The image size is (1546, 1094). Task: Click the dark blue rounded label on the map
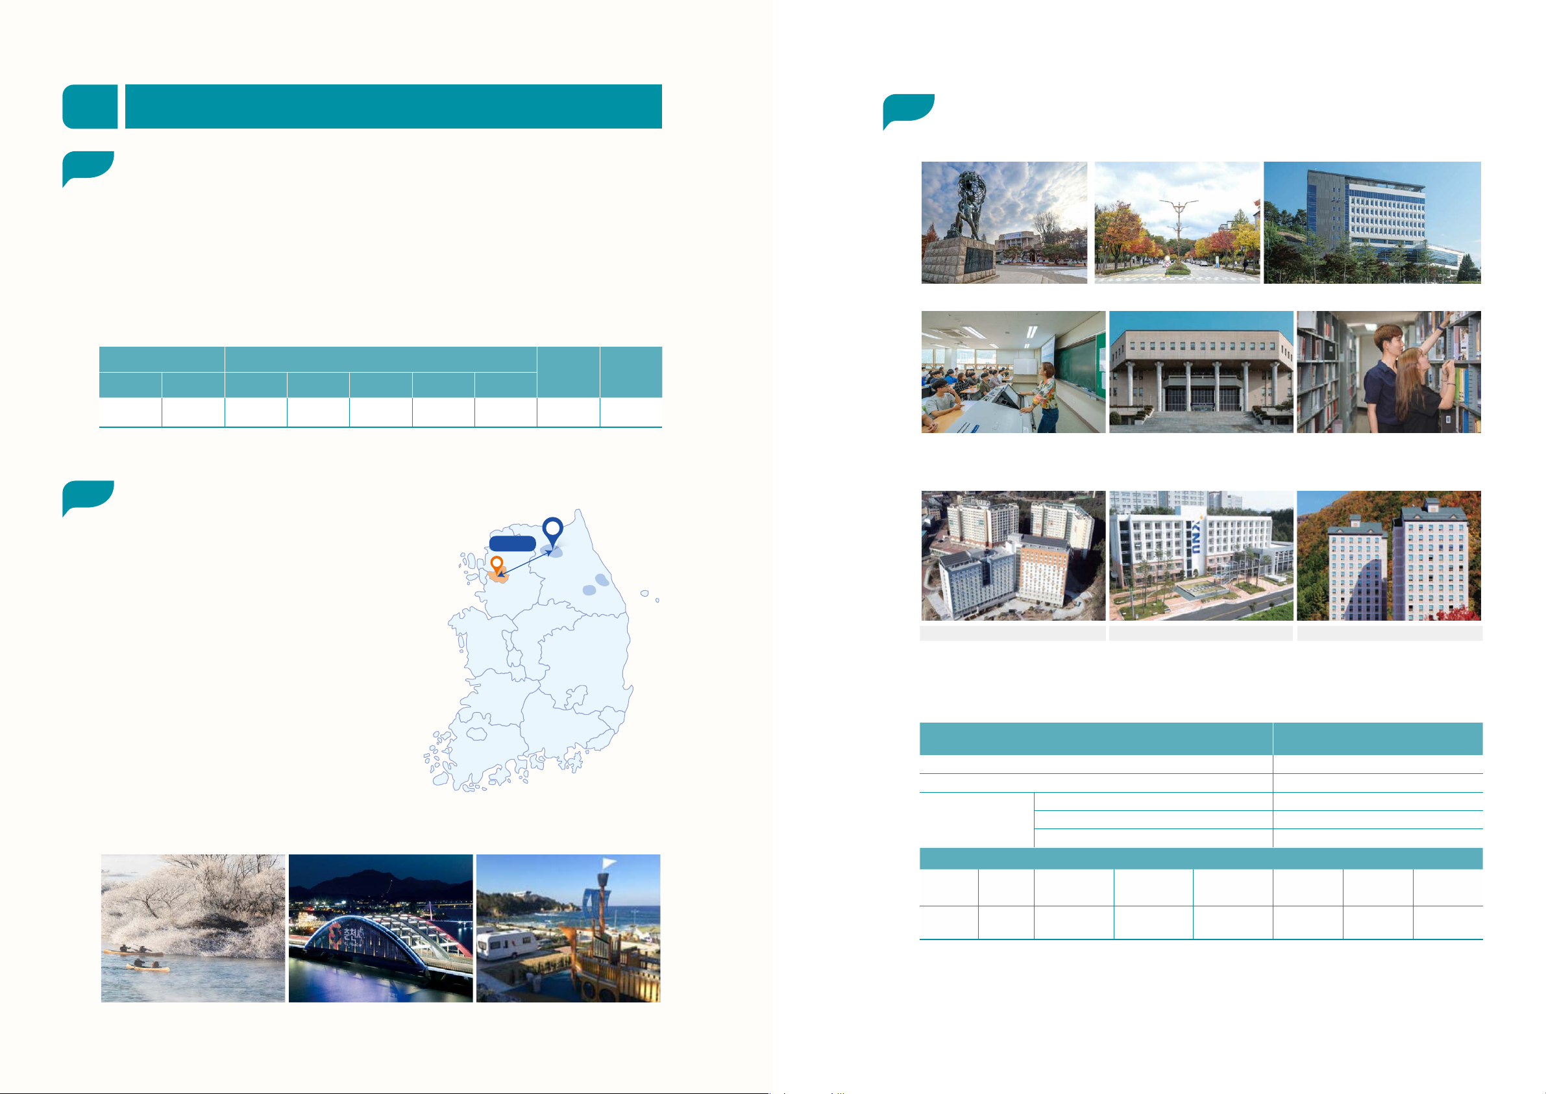click(x=513, y=543)
